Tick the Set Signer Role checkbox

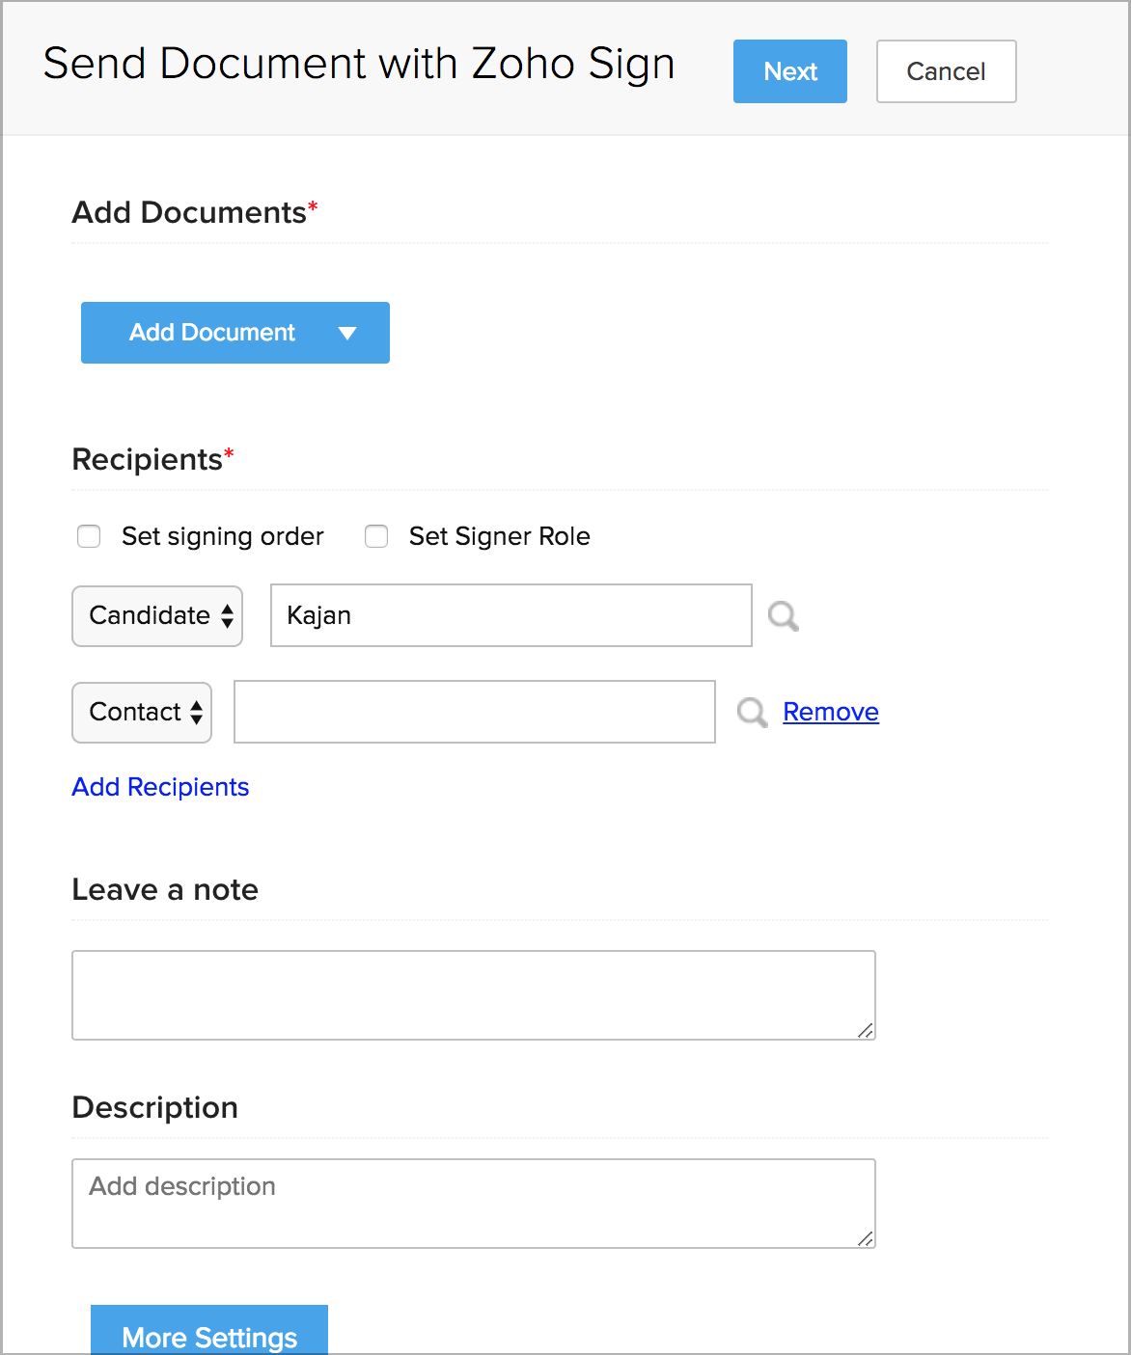point(376,536)
